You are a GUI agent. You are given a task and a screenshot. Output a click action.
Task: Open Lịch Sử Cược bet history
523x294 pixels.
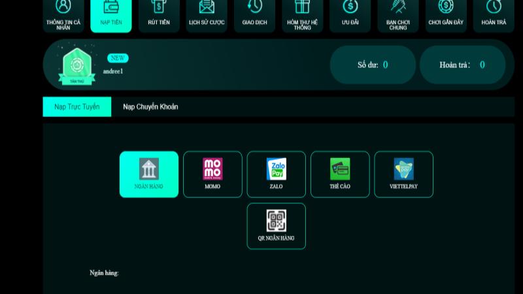click(x=207, y=16)
